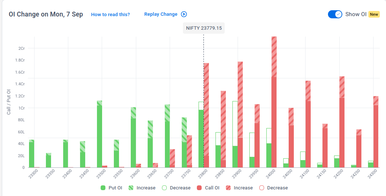The image size is (386, 196).
Task: Click the Put OI green legend swatch
Action: point(103,188)
